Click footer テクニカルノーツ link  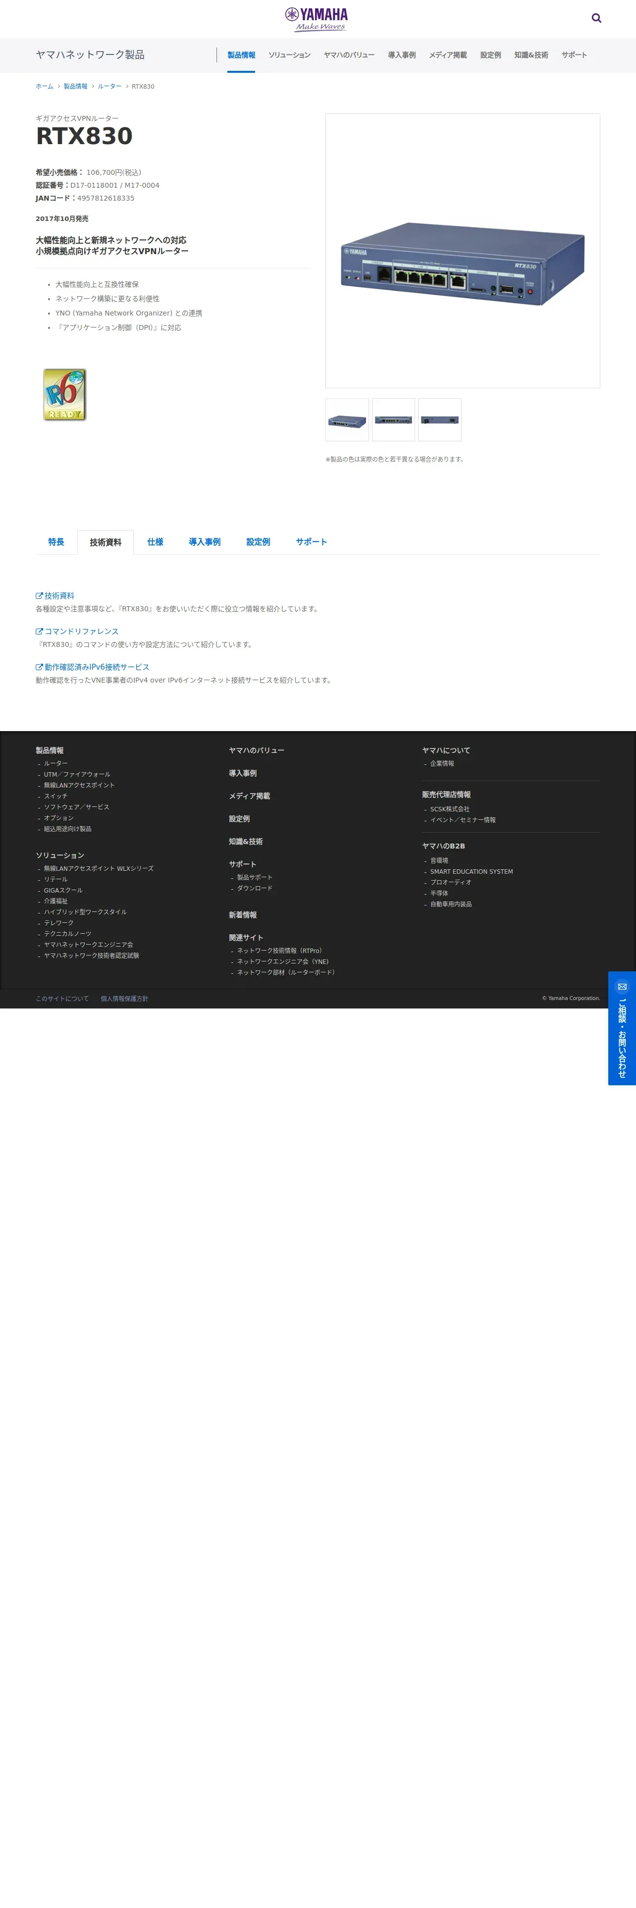click(67, 934)
